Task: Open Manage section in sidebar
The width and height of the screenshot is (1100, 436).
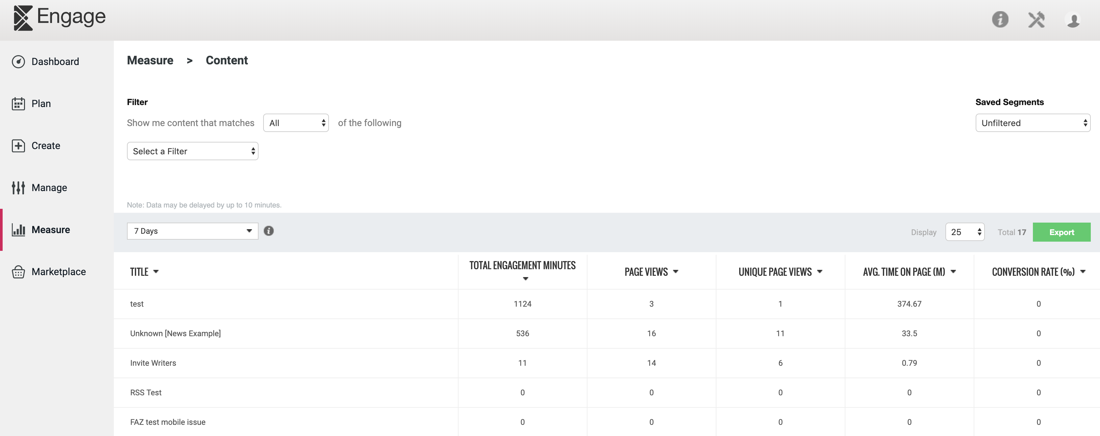Action: [x=49, y=187]
